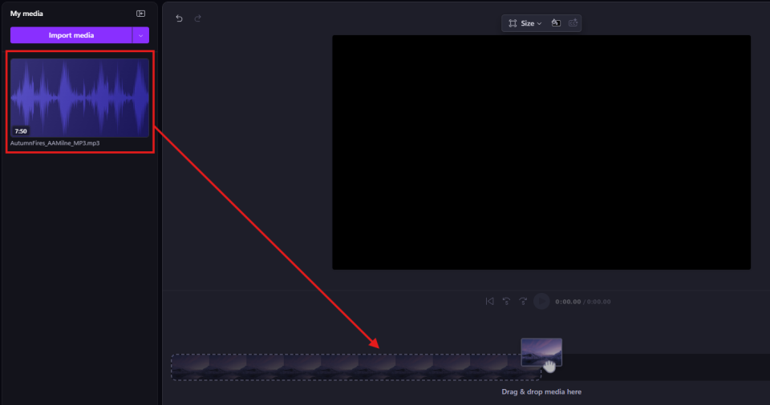The width and height of the screenshot is (770, 405).
Task: Select the AutumnFires_AAMilne_MP3.mp3 audio thumbnail
Action: coord(79,98)
